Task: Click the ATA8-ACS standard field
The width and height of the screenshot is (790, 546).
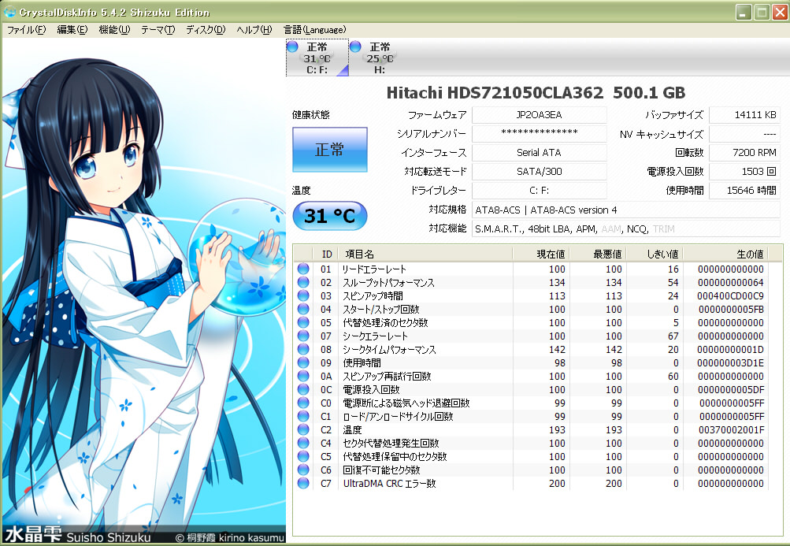Action: click(x=626, y=210)
